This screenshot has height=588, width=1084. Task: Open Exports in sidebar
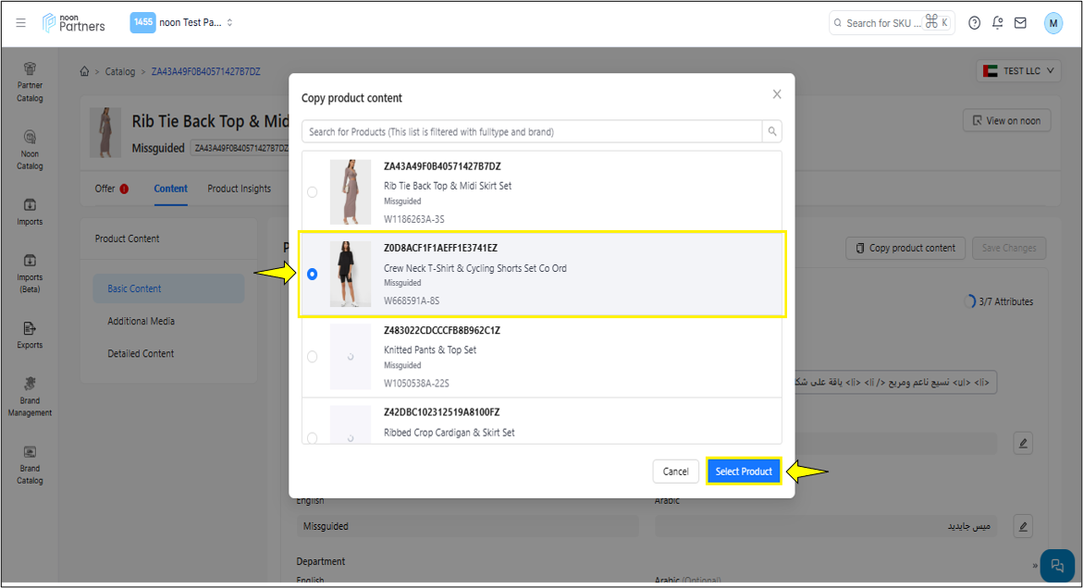point(30,334)
